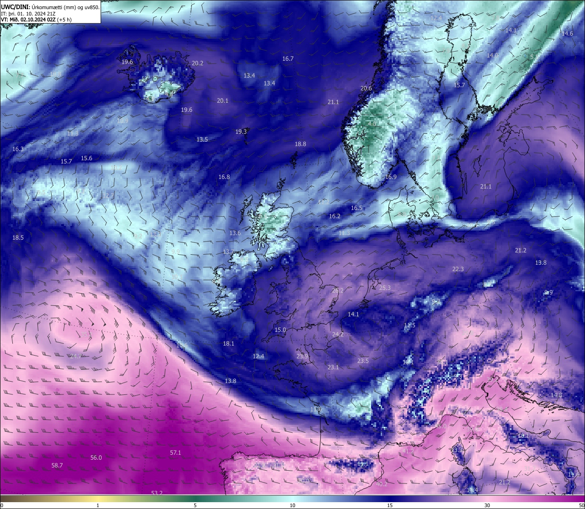The image size is (585, 509).
Task: Click the 25.3 value over the Netherlands
Action: (x=385, y=288)
